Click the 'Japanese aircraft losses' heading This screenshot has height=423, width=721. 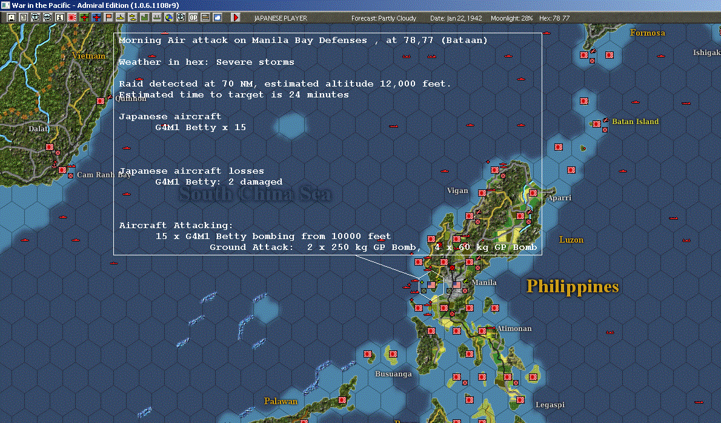click(x=191, y=171)
